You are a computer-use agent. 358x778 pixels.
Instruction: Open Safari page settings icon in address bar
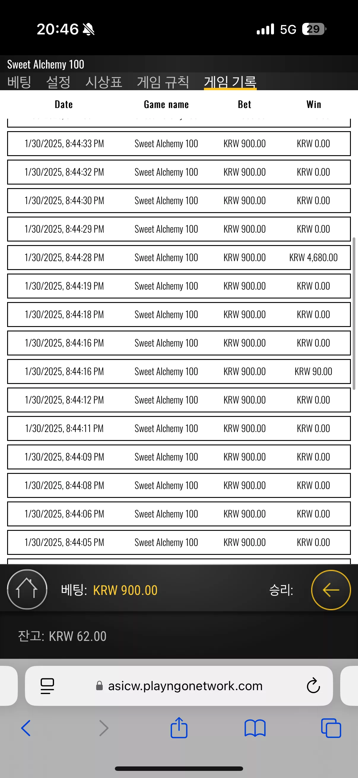pyautogui.click(x=47, y=686)
